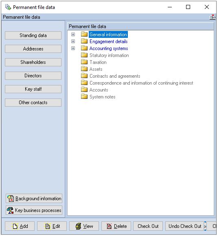Click the Background information button icon
This screenshot has width=217, height=236.
click(11, 199)
